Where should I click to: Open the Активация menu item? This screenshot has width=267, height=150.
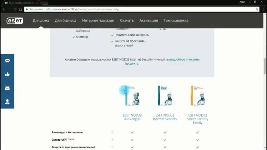149,20
